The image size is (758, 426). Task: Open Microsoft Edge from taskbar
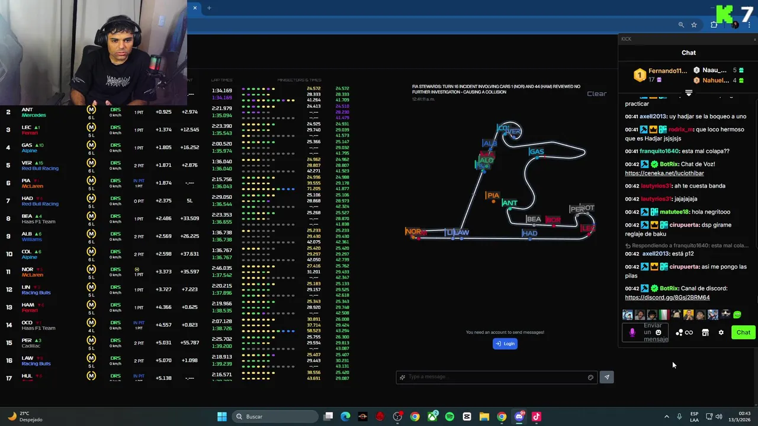(x=345, y=417)
